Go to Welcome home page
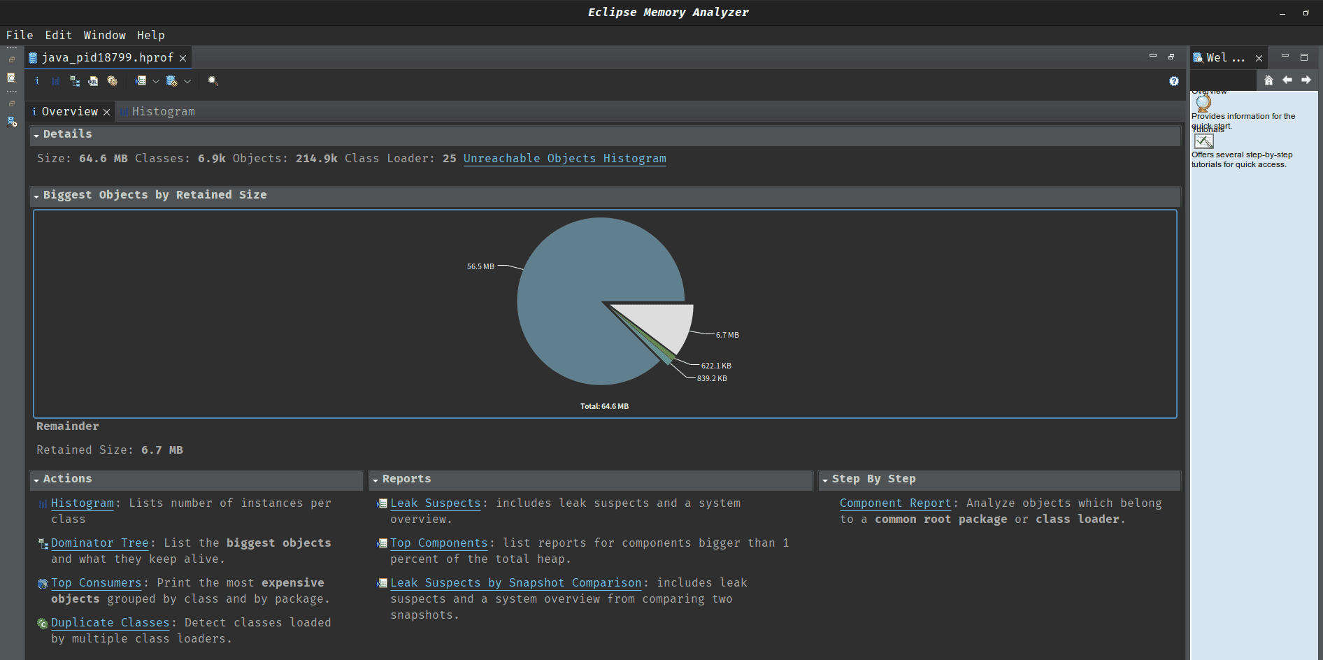 tap(1268, 80)
